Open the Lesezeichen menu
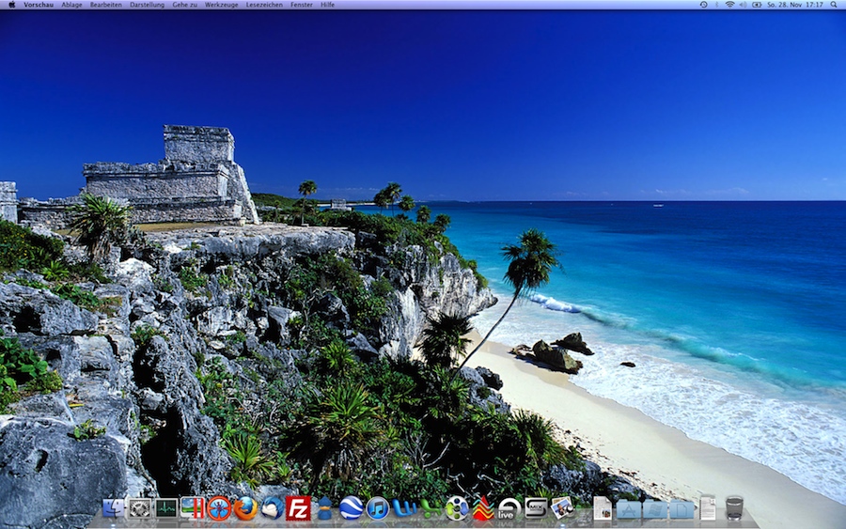This screenshot has height=529, width=846. 264,5
